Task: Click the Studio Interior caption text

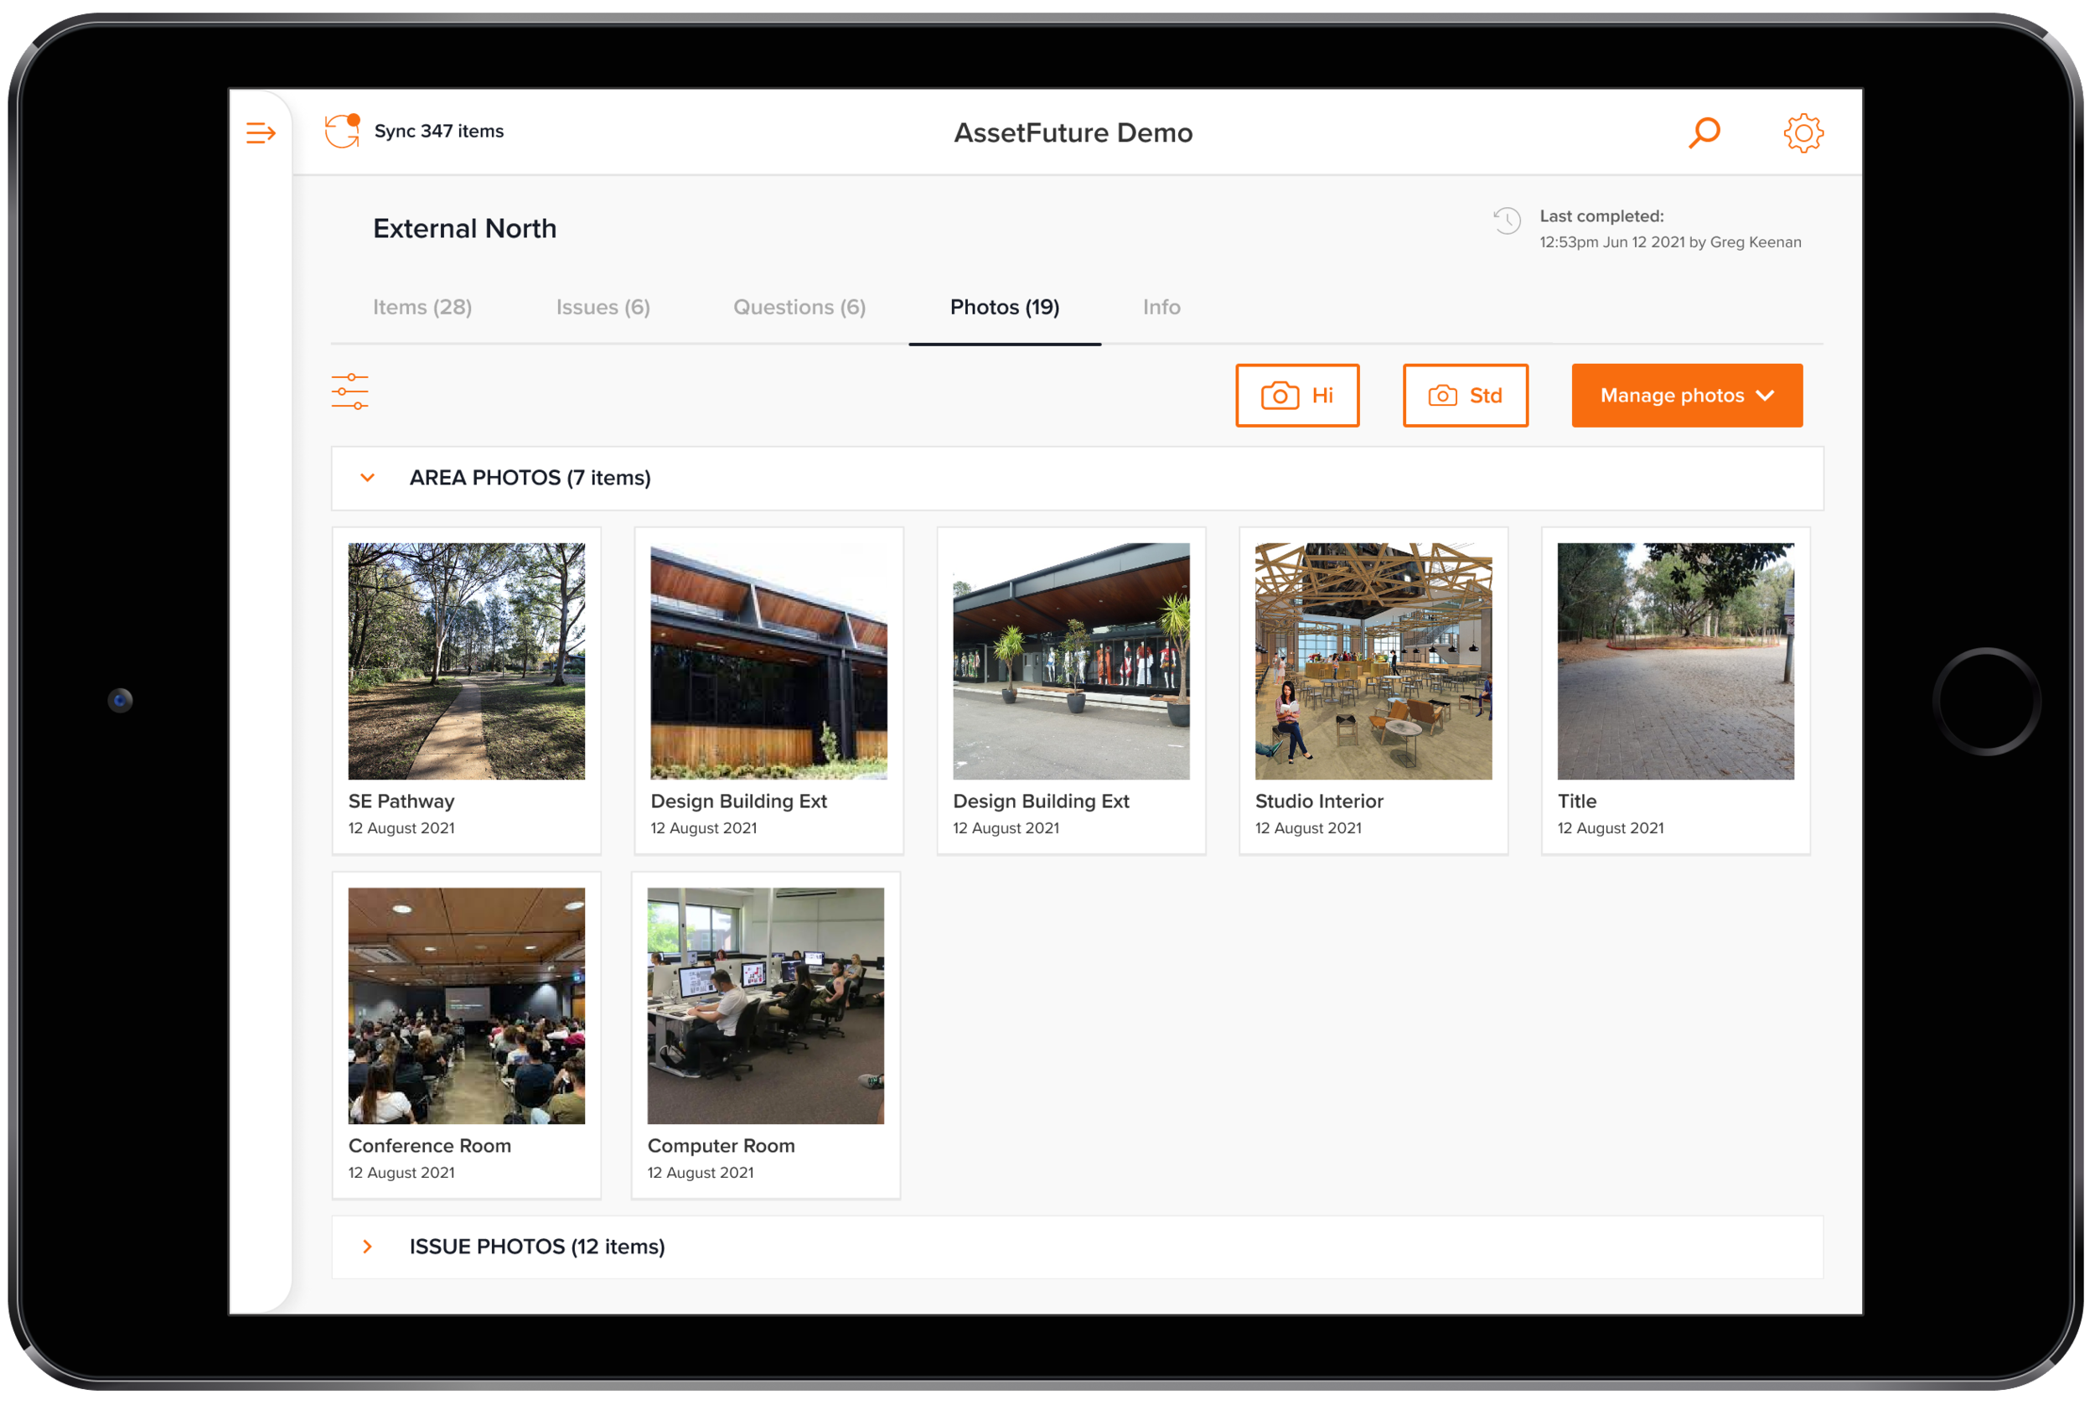Action: point(1318,801)
